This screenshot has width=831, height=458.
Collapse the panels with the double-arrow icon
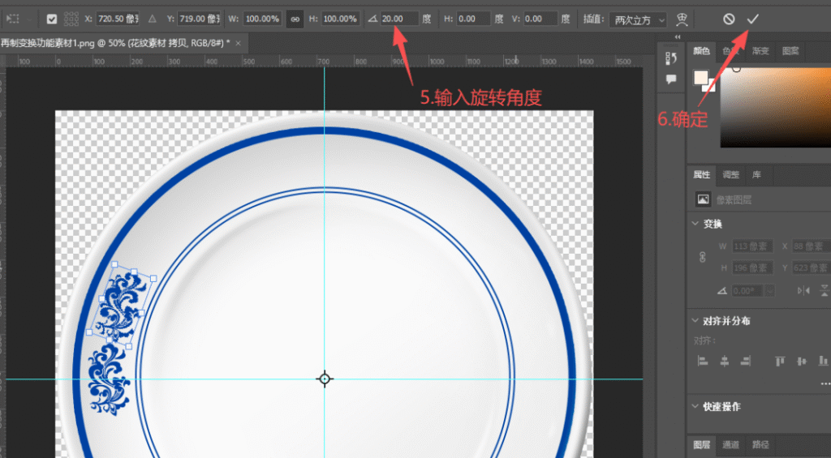coord(678,36)
